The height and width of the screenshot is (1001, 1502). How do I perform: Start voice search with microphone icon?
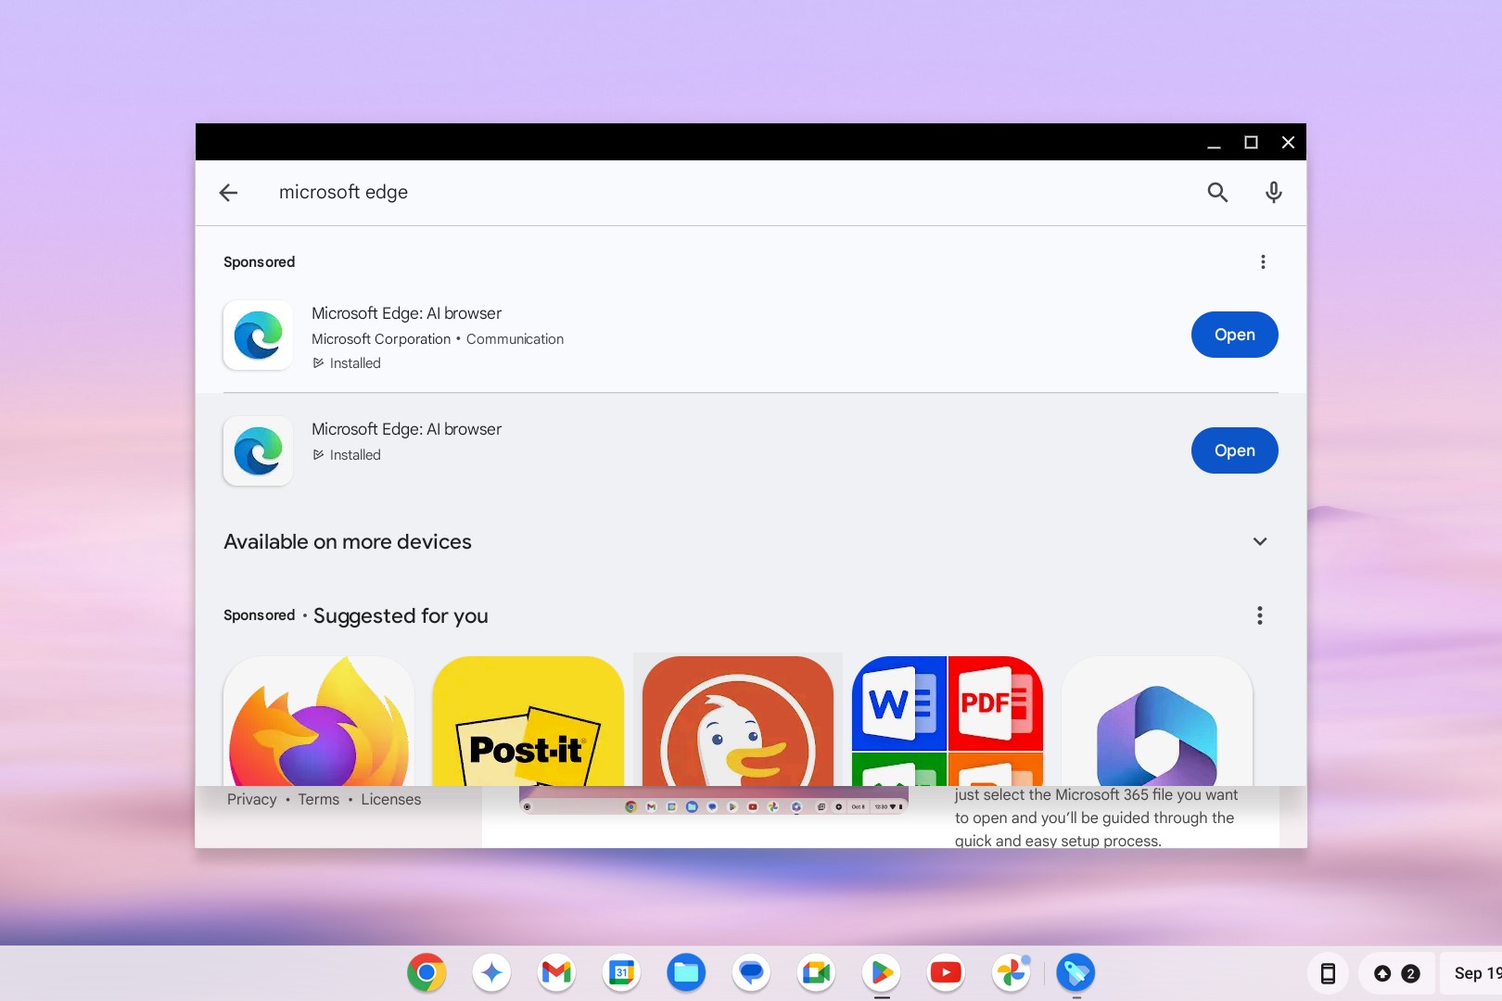1274,192
